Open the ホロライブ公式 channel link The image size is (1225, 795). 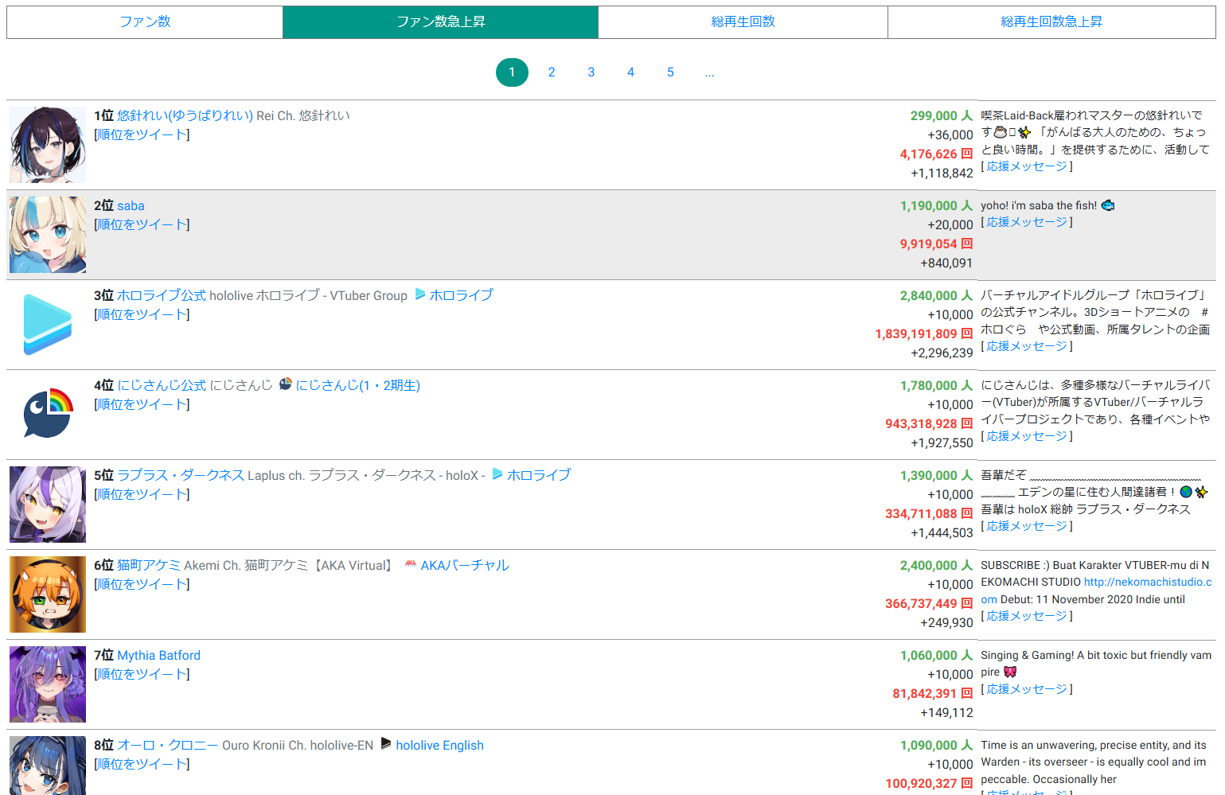pyautogui.click(x=162, y=295)
